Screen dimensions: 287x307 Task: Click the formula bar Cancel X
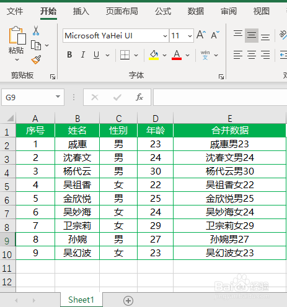coord(95,97)
